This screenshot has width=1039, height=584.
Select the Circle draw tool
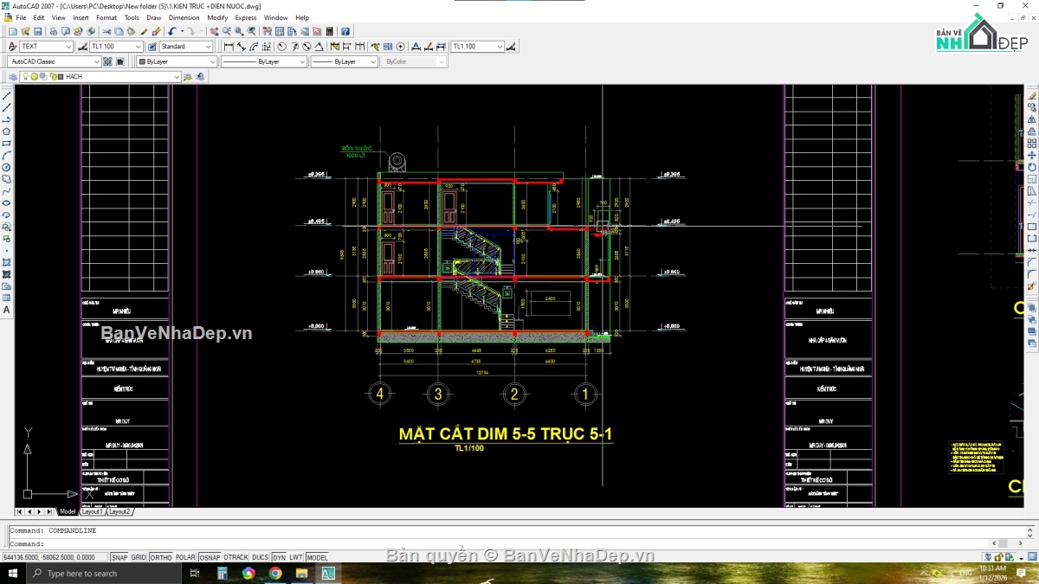click(7, 167)
